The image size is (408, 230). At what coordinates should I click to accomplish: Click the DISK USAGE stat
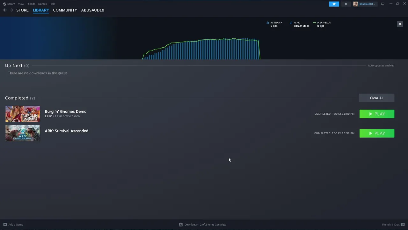(x=322, y=24)
